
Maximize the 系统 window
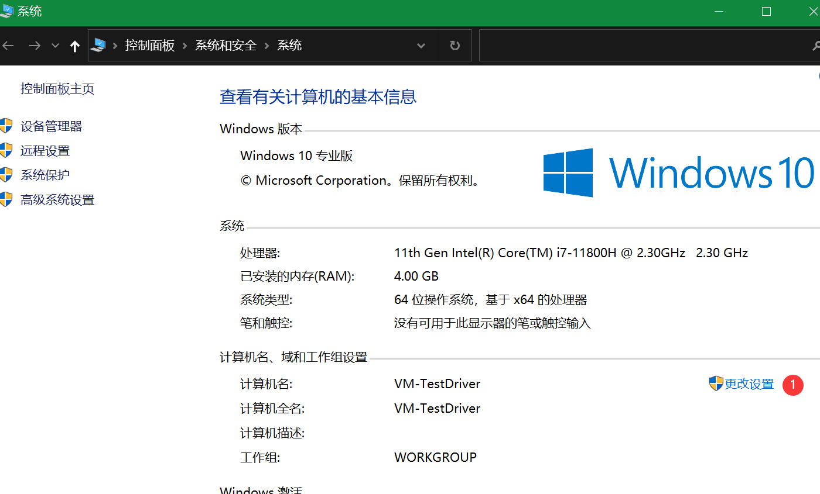pyautogui.click(x=766, y=11)
